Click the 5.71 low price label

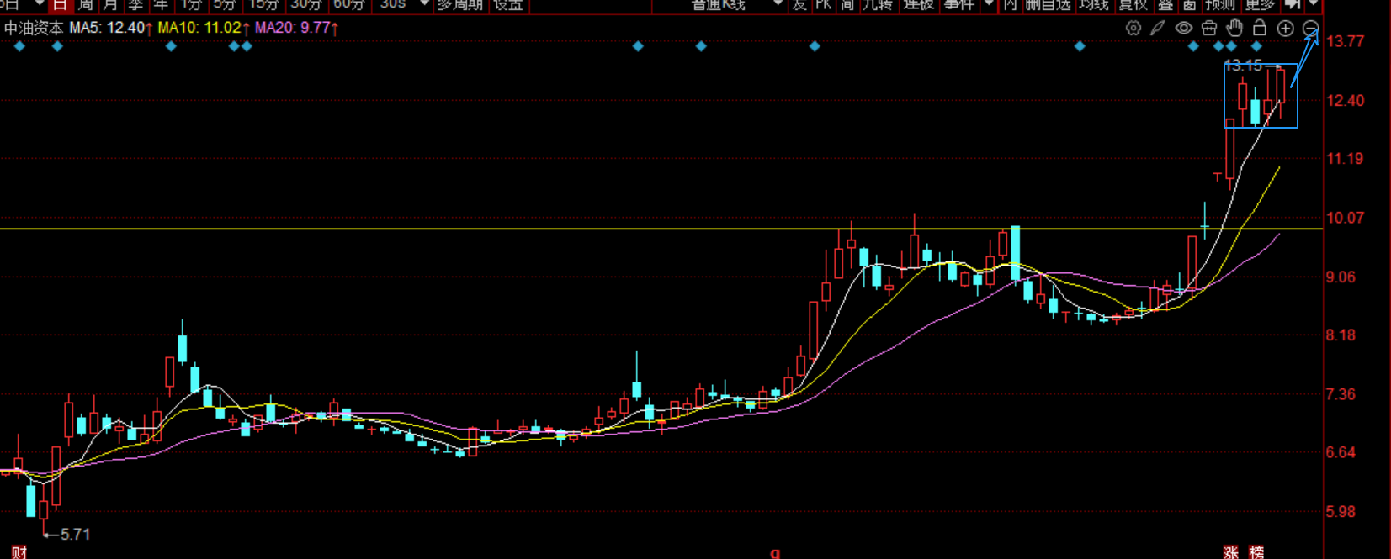coord(75,534)
